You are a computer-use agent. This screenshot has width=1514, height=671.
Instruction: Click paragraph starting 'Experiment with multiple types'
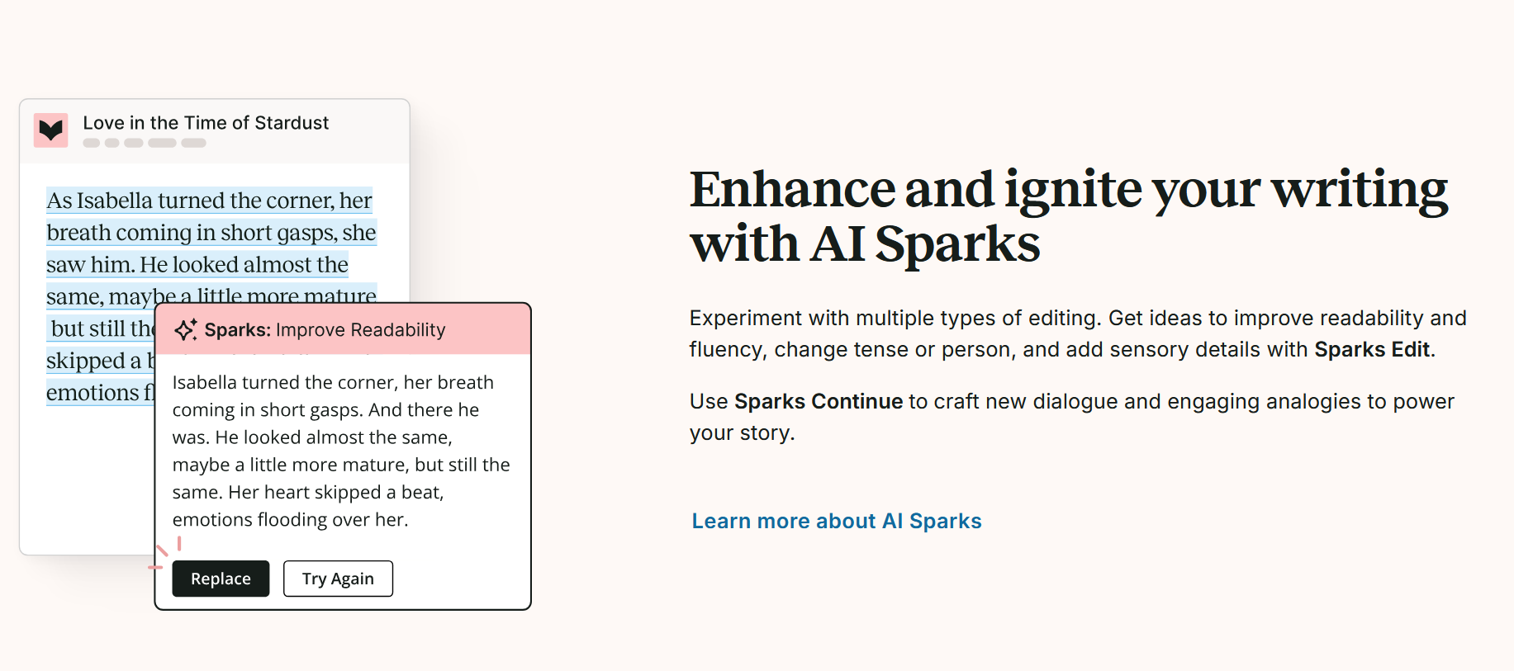[x=1078, y=333]
